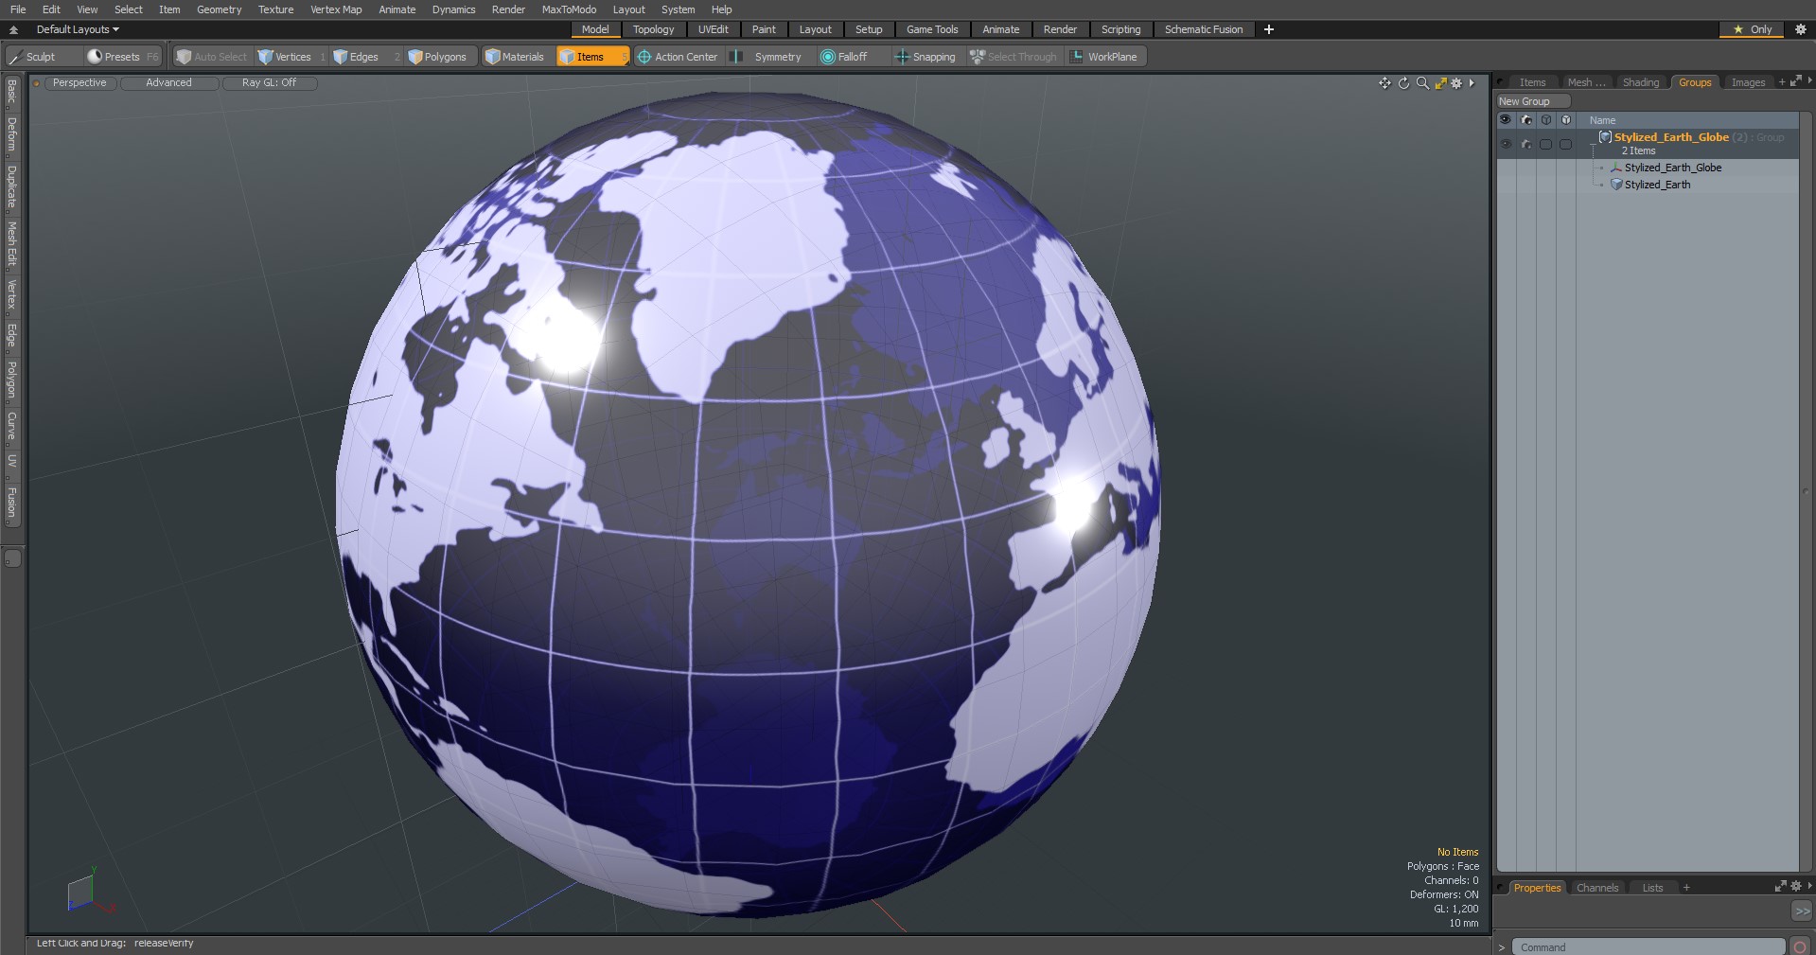Viewport: 1816px width, 955px height.
Task: Toggle Select Through mode
Action: [x=1014, y=57]
